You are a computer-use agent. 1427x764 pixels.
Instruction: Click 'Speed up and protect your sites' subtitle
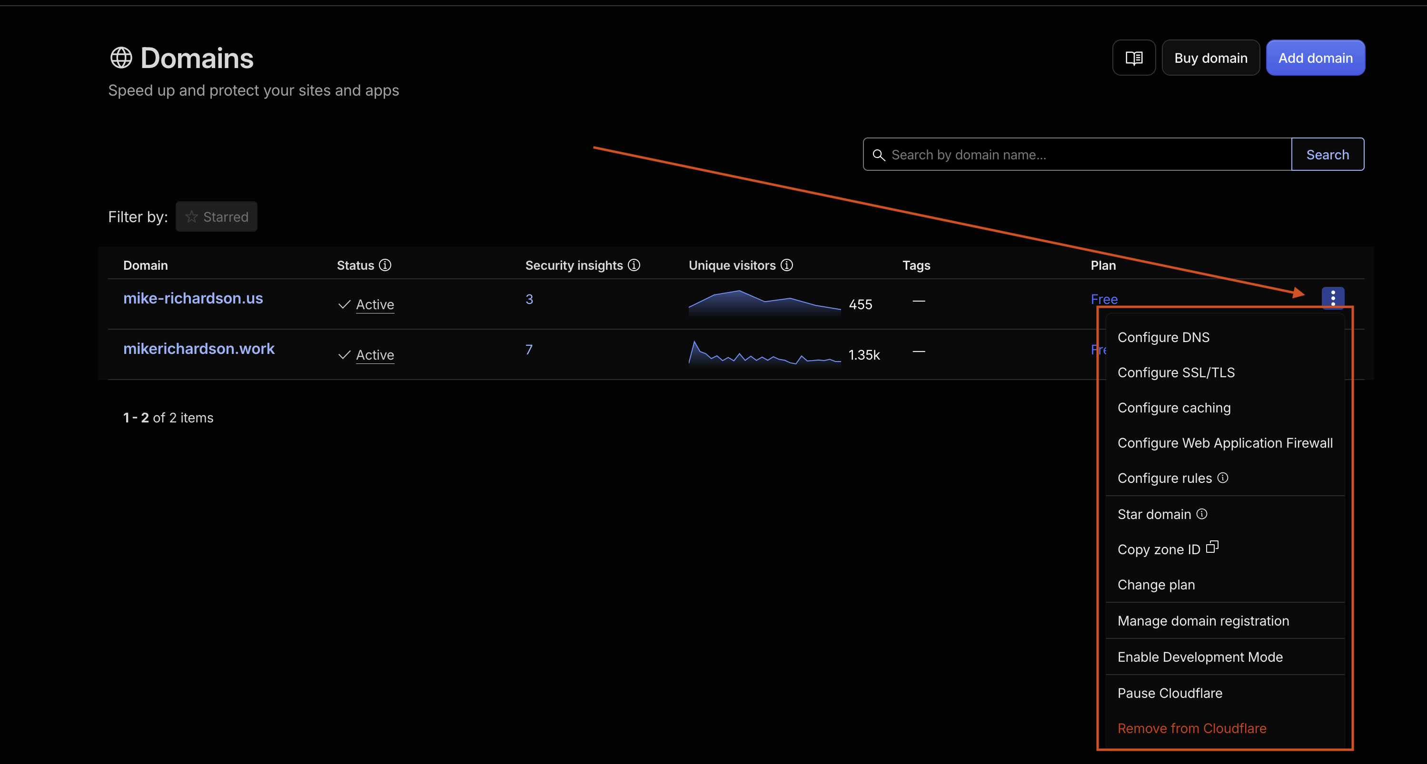253,90
